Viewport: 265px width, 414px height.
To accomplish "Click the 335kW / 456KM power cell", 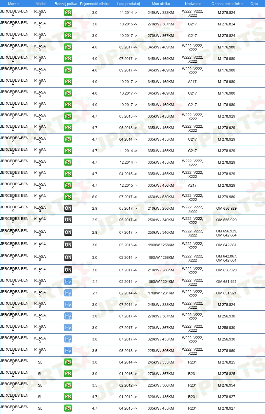I will (161, 186).
